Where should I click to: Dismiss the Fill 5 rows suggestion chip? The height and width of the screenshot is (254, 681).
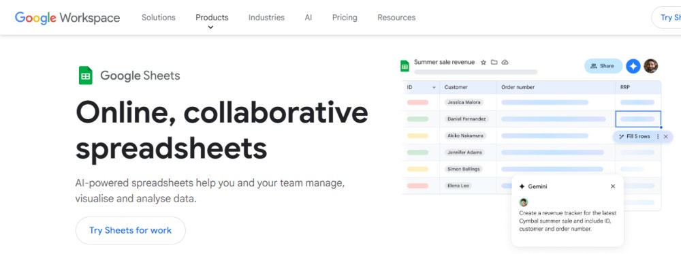666,136
